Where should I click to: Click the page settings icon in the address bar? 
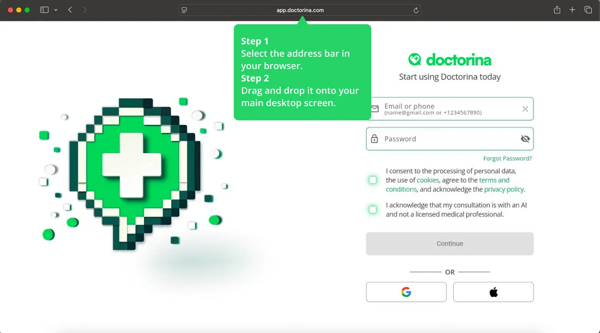point(184,10)
